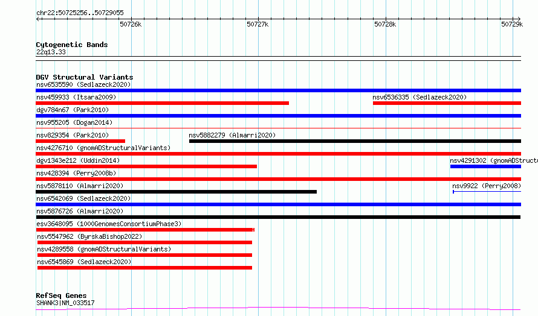Image resolution: width=538 pixels, height=316 pixels.
Task: Click the nsv4291302 variant label
Action: 494,160
